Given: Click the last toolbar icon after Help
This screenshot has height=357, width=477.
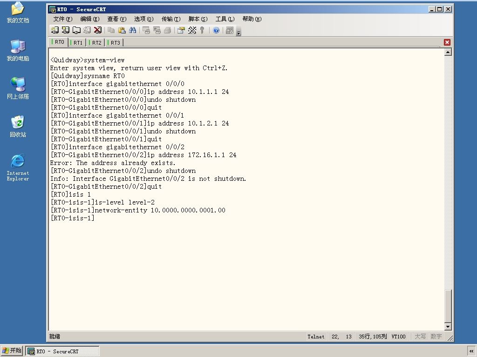Looking at the screenshot, I should (230, 30).
